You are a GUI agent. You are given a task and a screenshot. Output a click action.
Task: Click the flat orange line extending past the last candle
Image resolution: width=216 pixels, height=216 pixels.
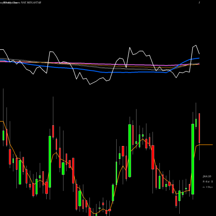click(206, 145)
